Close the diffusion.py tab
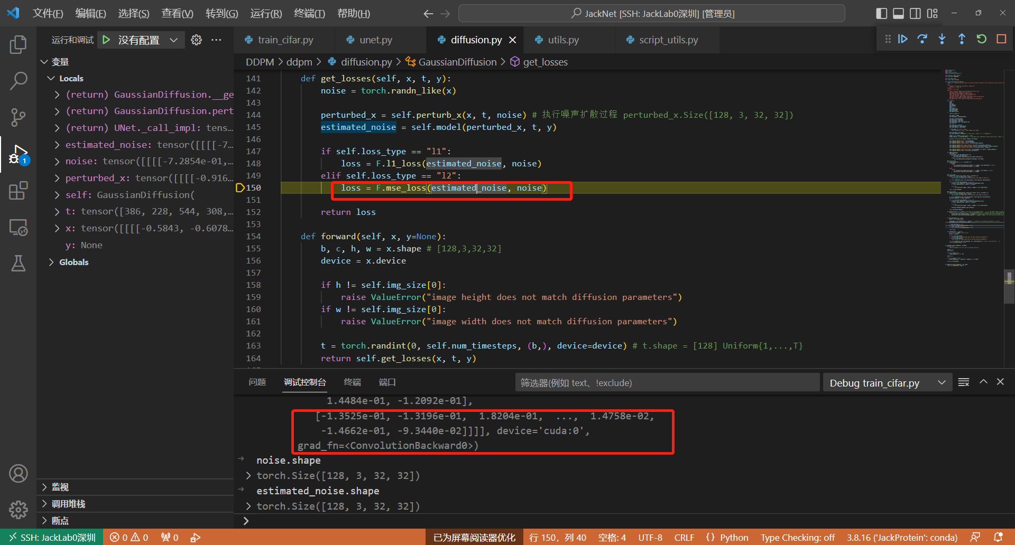This screenshot has height=545, width=1015. [x=512, y=40]
